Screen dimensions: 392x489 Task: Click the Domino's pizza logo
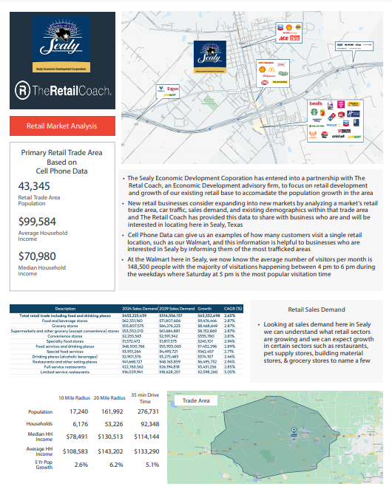[x=331, y=117]
